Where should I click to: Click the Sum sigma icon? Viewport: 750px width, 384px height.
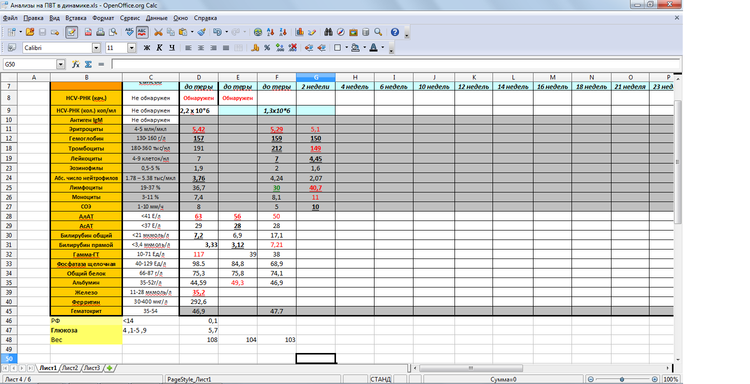[88, 64]
